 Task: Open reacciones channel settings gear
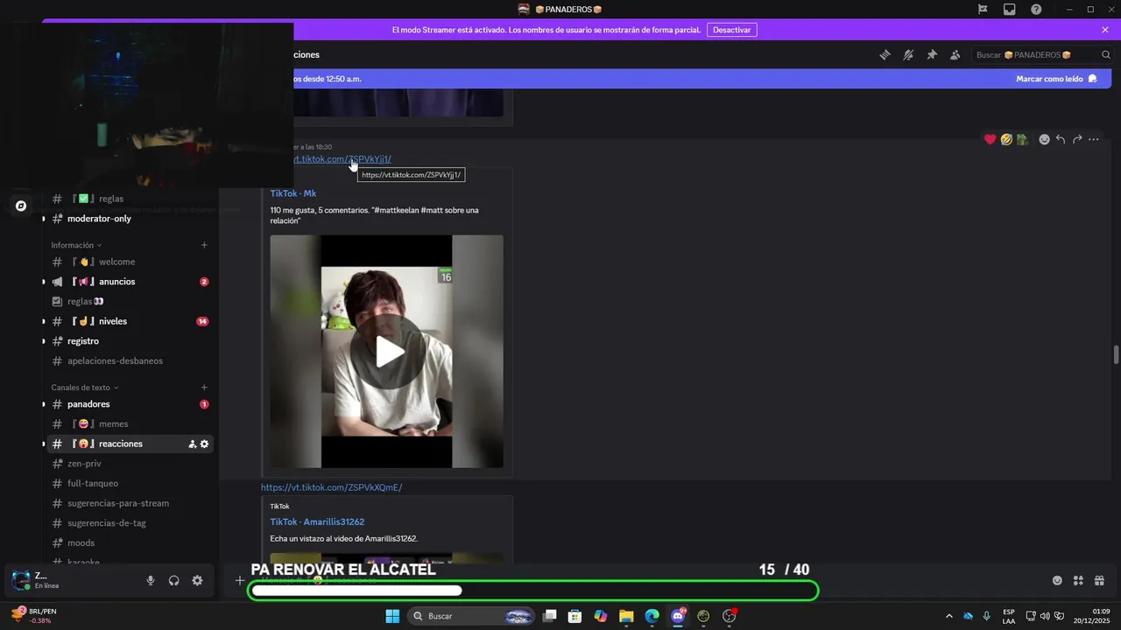(x=205, y=444)
